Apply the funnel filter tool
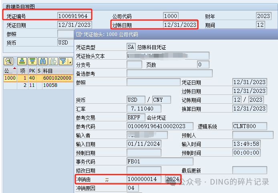This screenshot has width=278, height=193. 63,61
